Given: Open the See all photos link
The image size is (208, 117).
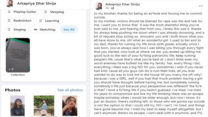Looking at the screenshot, I should (70, 90).
